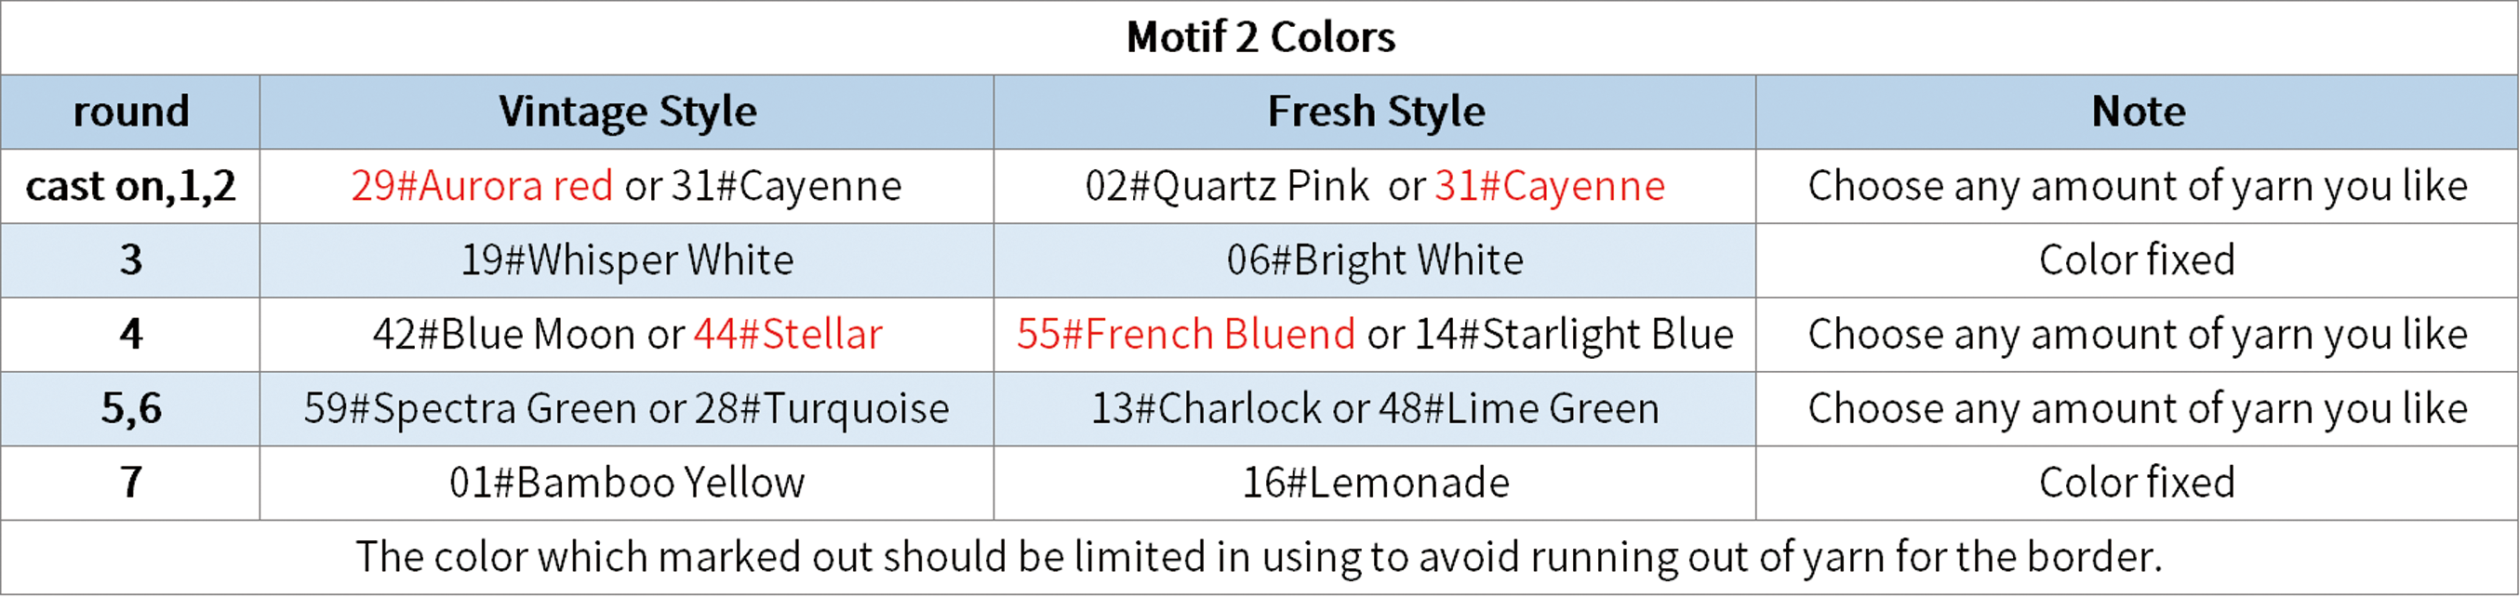Click the red '29#Aurora red' text
The height and width of the screenshot is (597, 2520).
[482, 186]
